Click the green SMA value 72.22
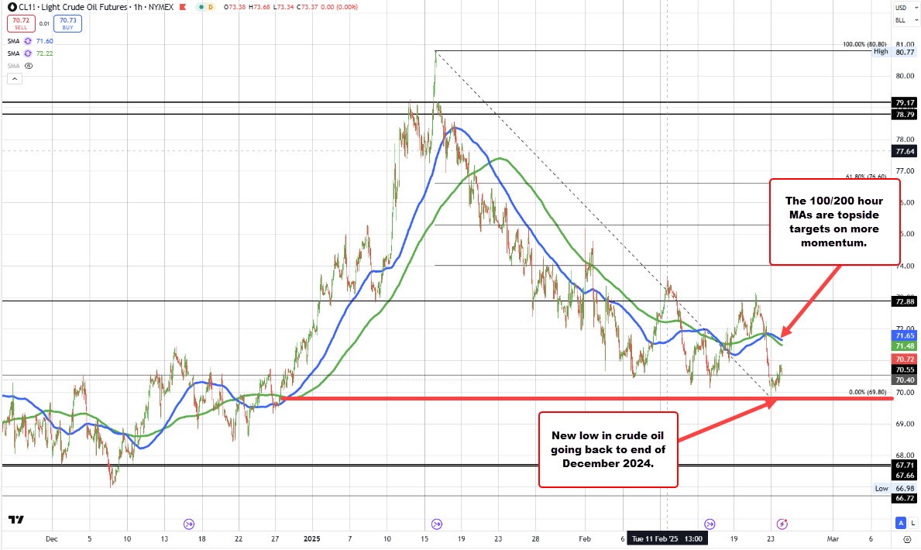 (x=45, y=53)
